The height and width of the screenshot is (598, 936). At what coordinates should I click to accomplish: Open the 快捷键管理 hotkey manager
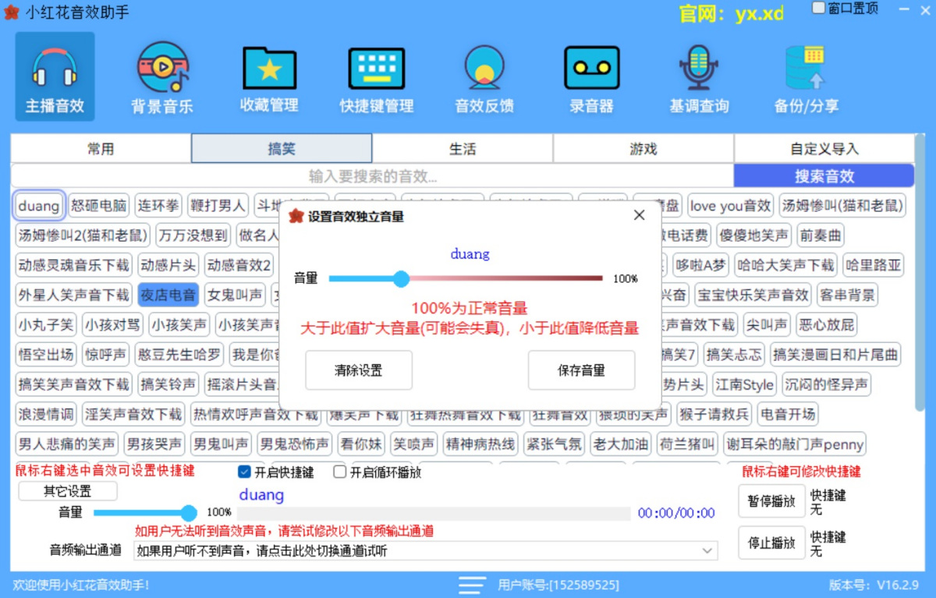click(x=376, y=76)
